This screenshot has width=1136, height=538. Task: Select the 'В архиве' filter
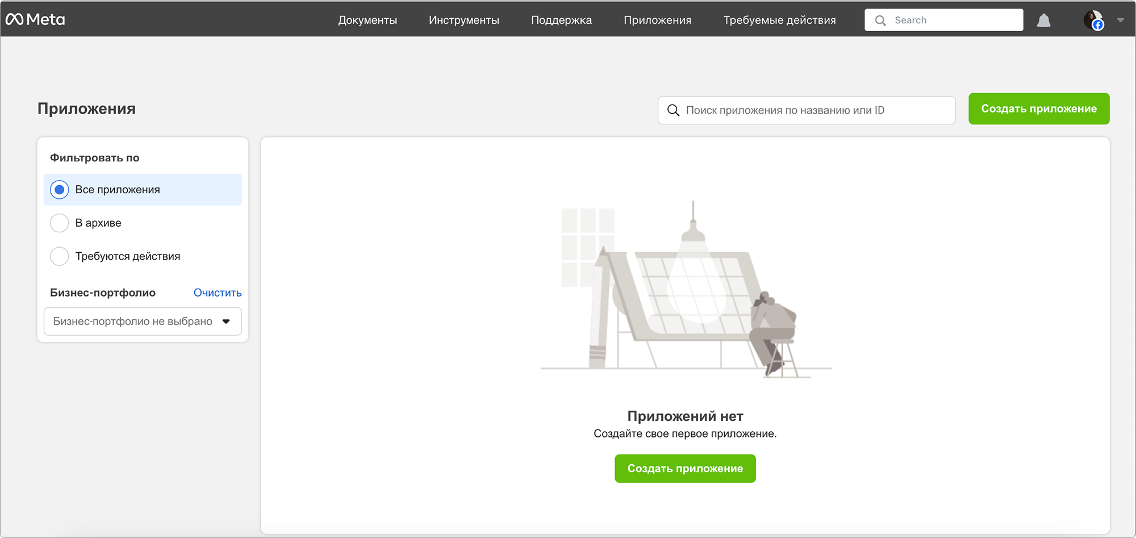pos(59,223)
